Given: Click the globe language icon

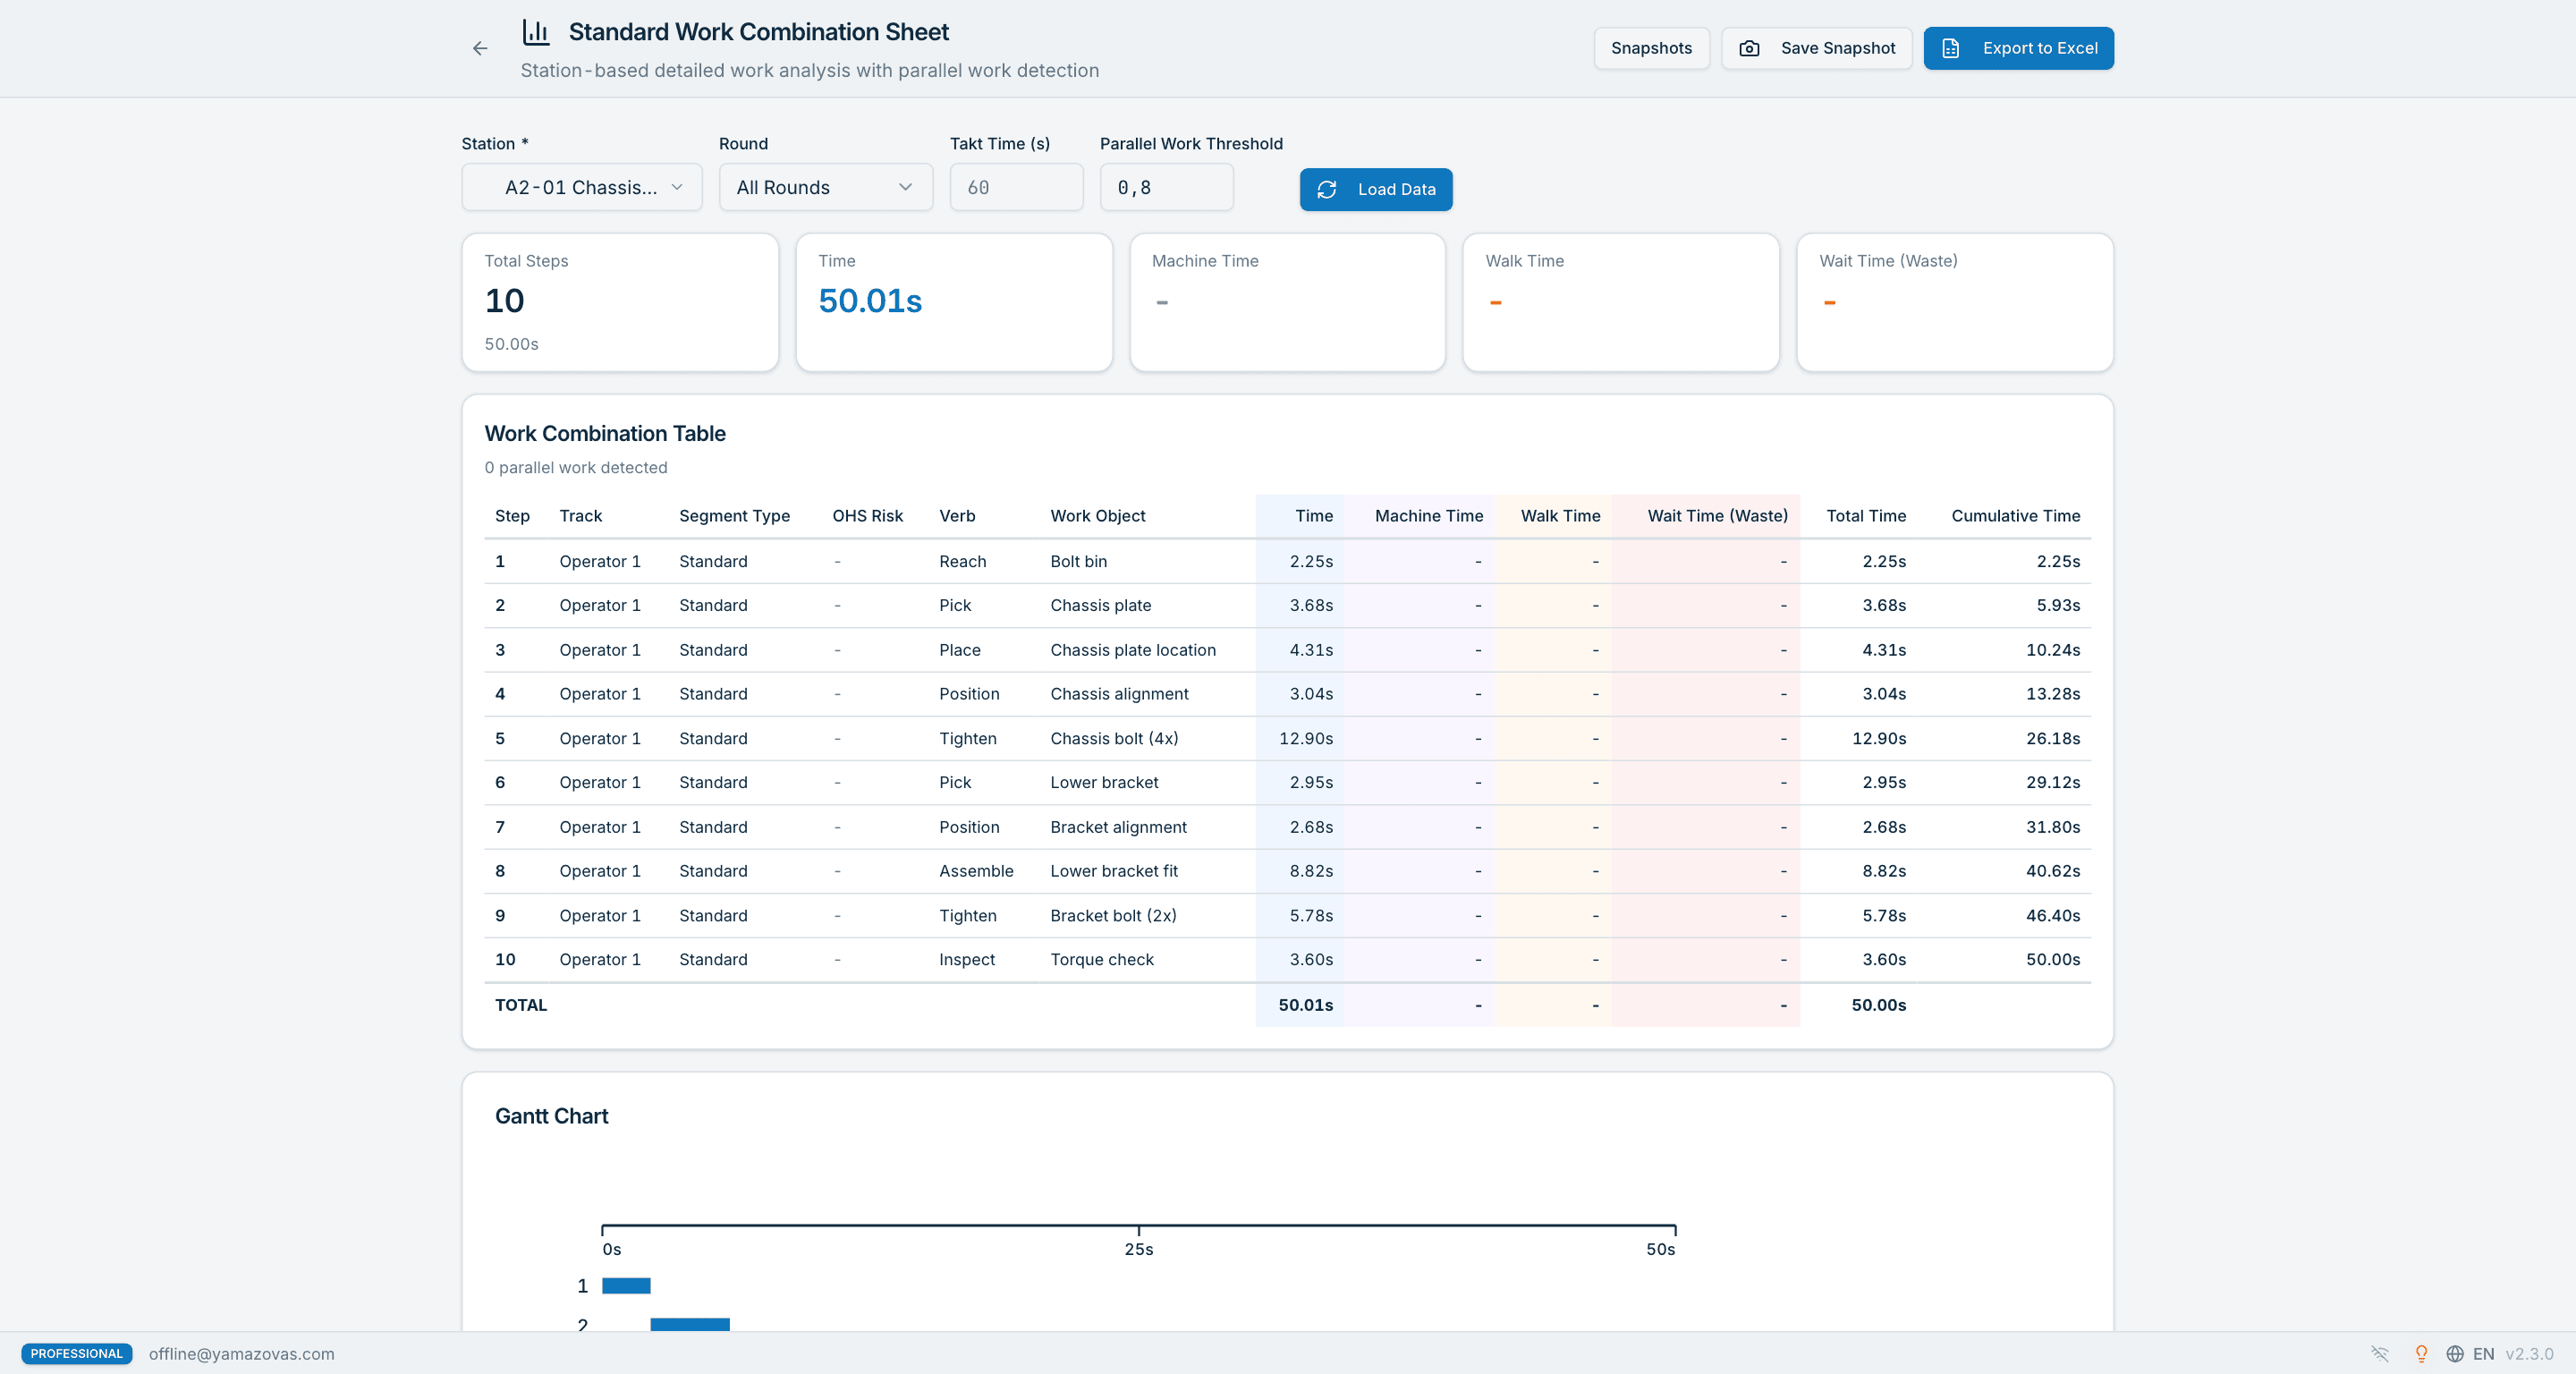Looking at the screenshot, I should pyautogui.click(x=2454, y=1353).
